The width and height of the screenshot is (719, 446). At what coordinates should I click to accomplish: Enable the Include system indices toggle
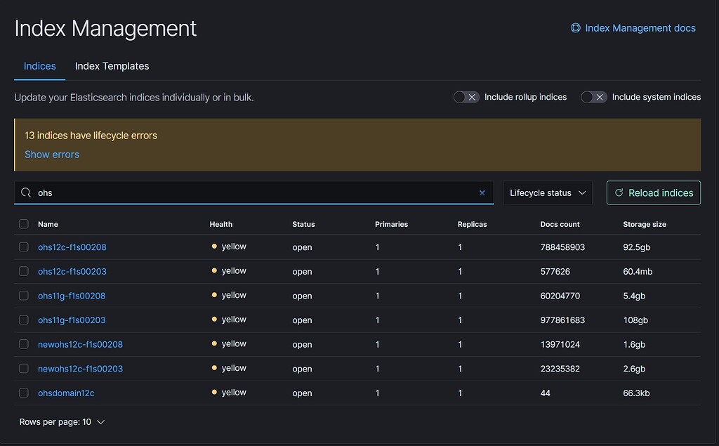[x=594, y=97]
